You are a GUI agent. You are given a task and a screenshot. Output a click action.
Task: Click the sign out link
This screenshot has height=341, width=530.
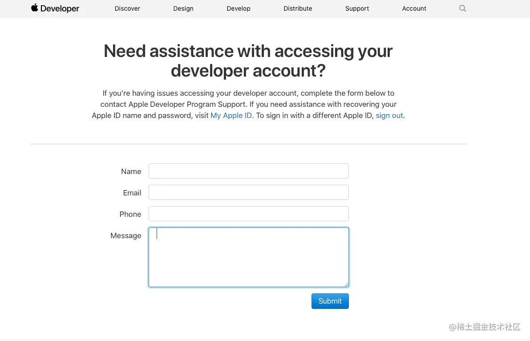coord(389,115)
